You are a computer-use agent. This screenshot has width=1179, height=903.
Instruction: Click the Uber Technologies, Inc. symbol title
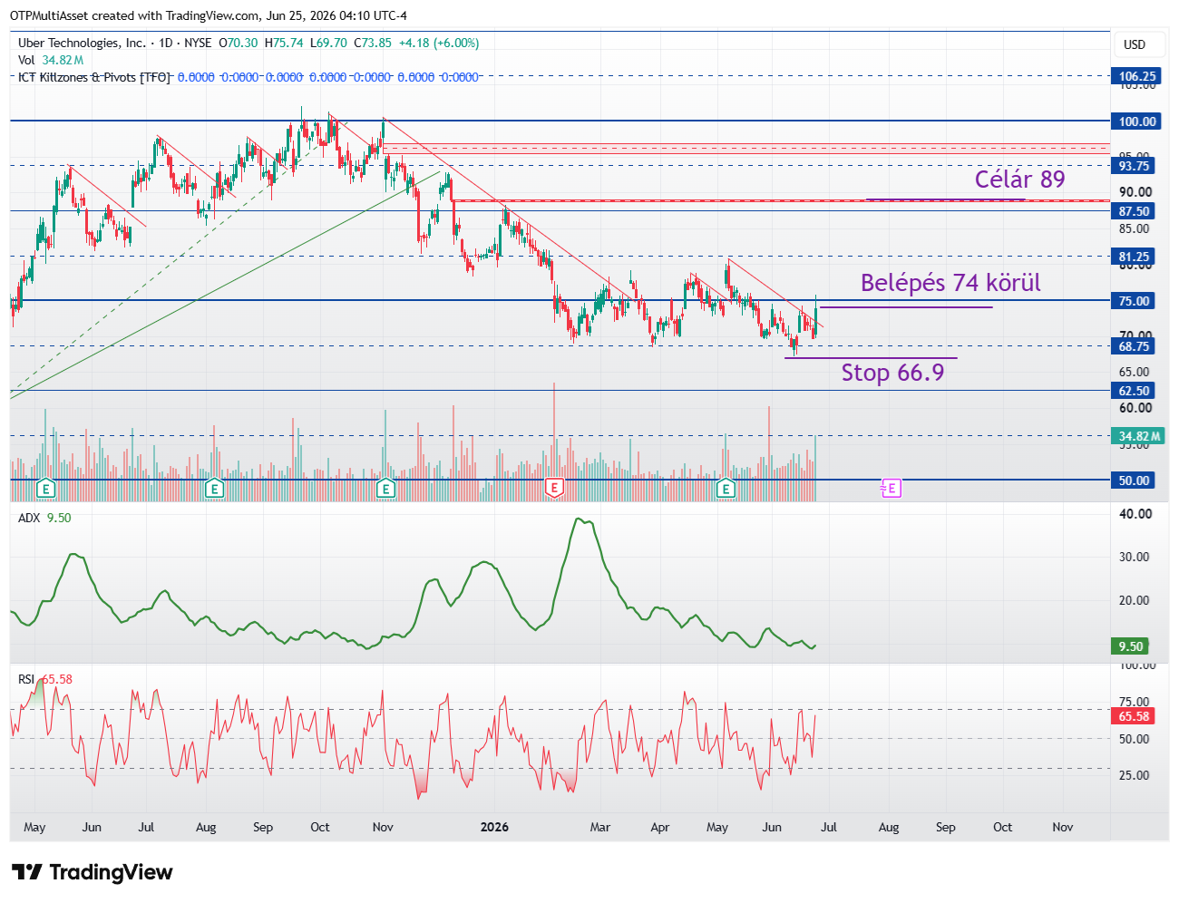[82, 43]
